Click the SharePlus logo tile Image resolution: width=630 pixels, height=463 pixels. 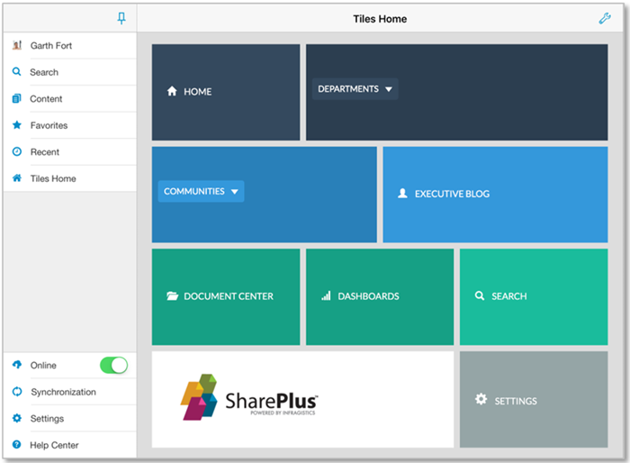tap(302, 399)
